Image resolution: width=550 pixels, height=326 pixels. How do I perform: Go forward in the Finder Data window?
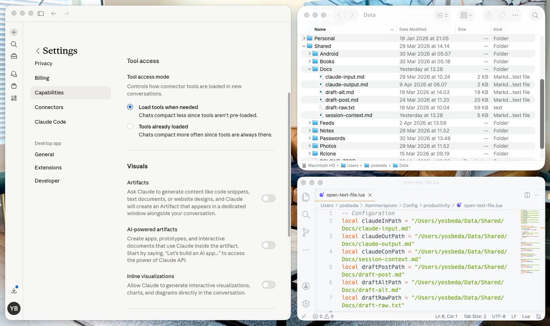[352, 15]
